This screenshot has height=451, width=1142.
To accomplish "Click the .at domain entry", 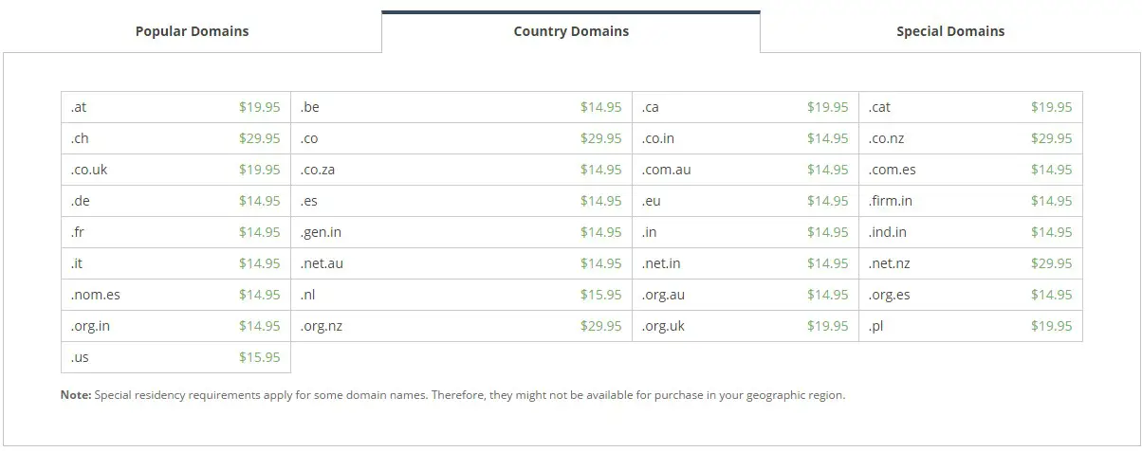I will tap(175, 107).
